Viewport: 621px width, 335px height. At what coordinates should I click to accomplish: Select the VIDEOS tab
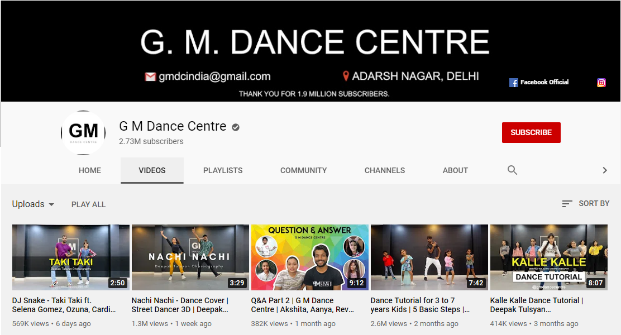coord(152,170)
